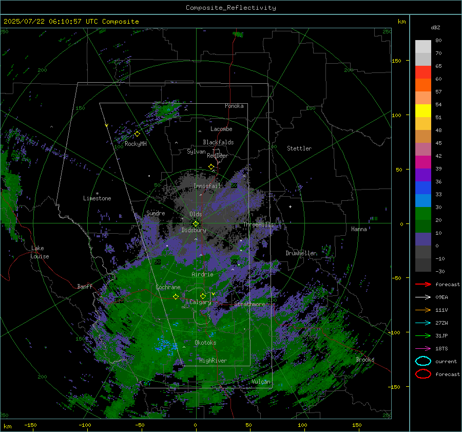The image size is (462, 432).
Task: Click the ThreeHills label on the map
Action: point(258,224)
